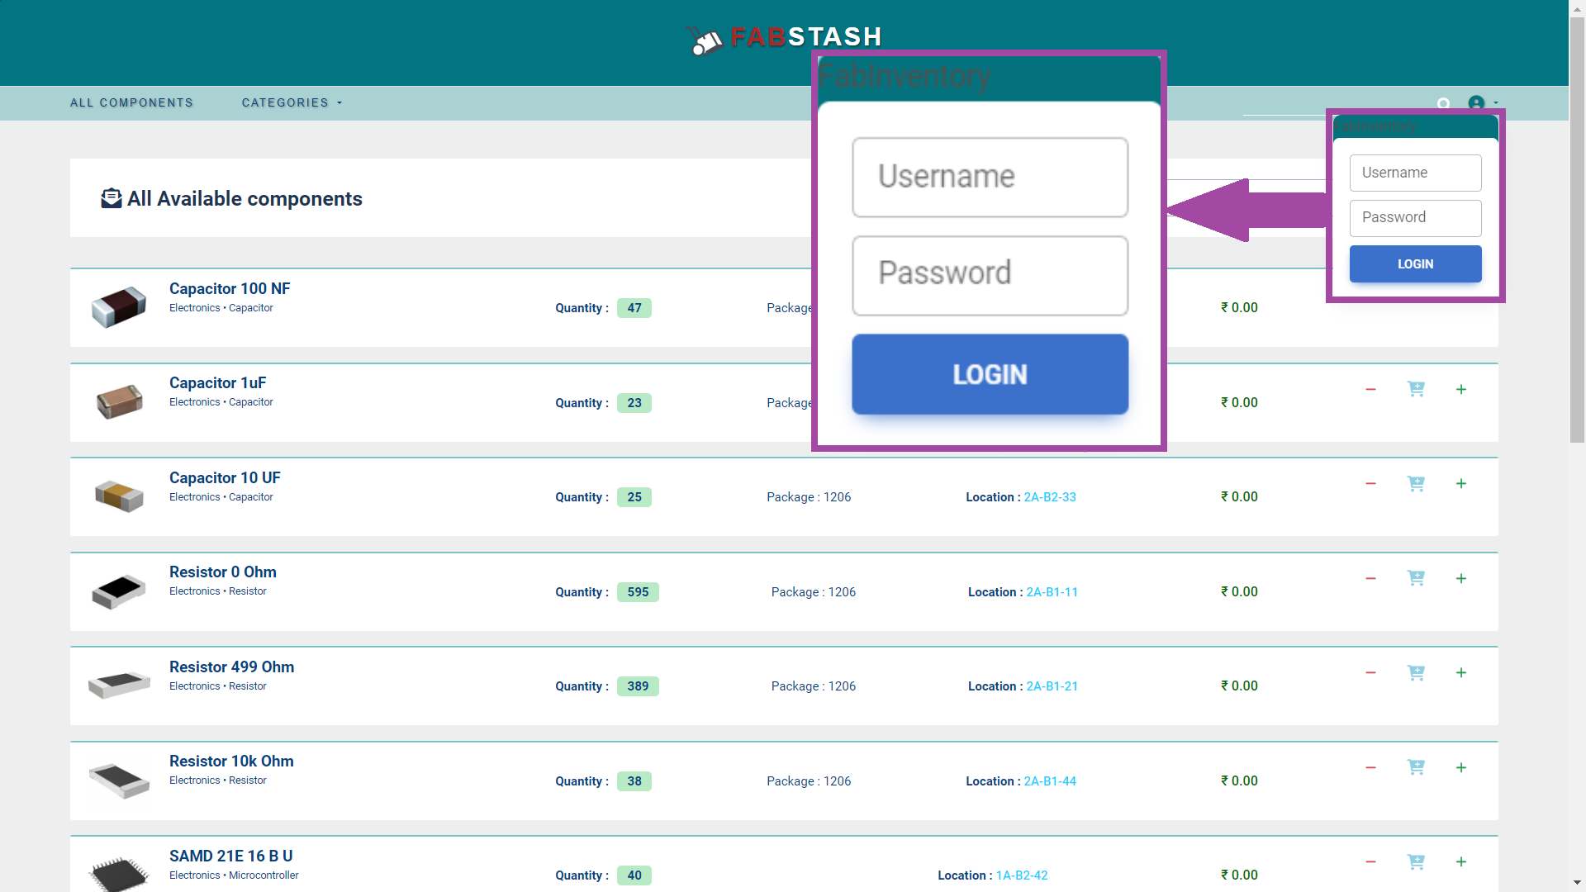
Task: Click the search magnifier icon in navbar
Action: [x=1443, y=103]
